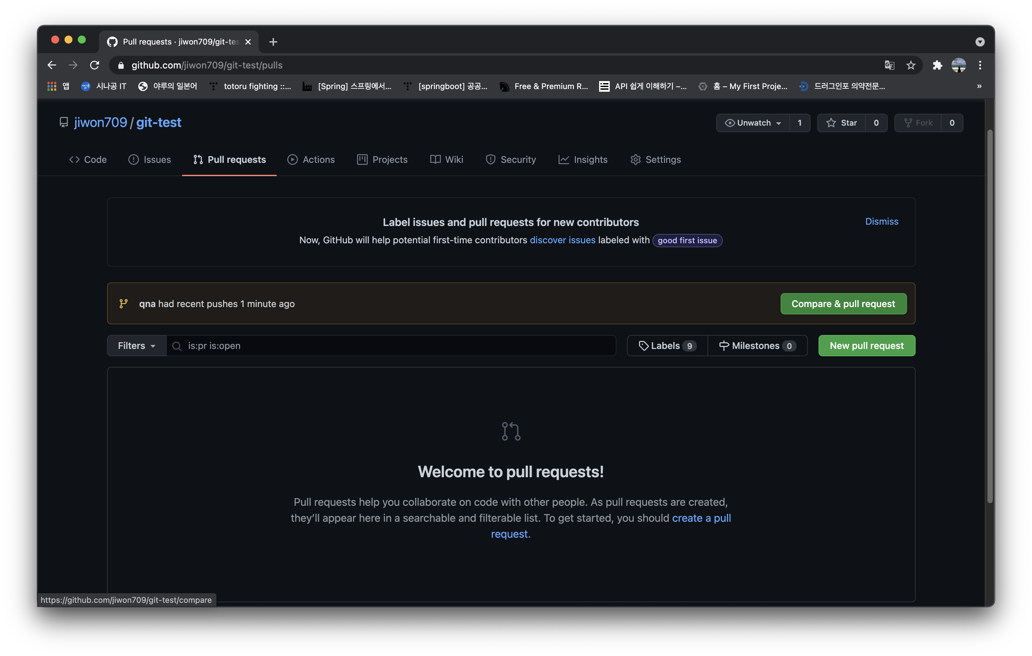The image size is (1032, 656).
Task: Open the 시나공 IT bookmark
Action: coord(104,86)
